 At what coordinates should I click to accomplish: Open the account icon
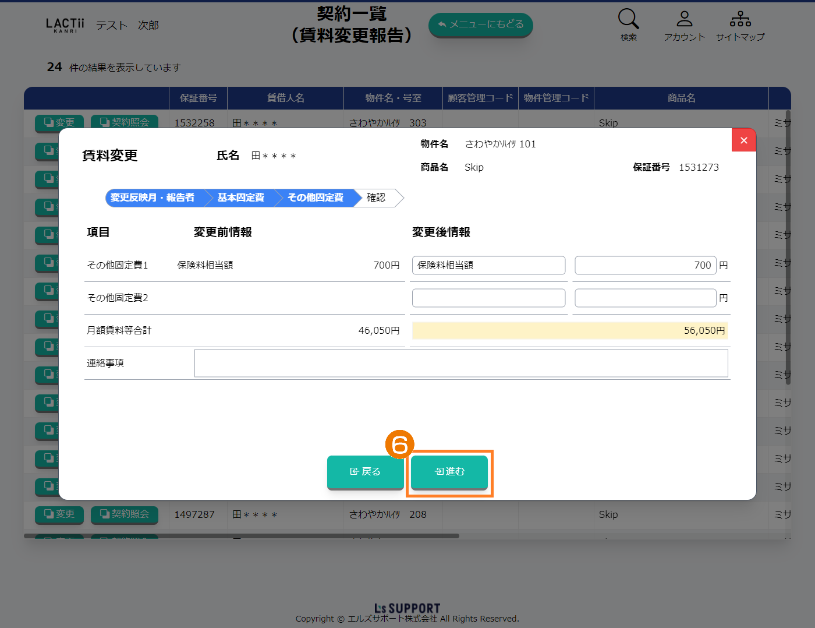(684, 20)
